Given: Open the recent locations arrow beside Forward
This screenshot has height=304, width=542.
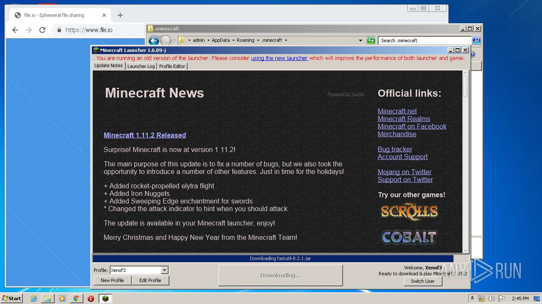Looking at the screenshot, I should (x=174, y=41).
